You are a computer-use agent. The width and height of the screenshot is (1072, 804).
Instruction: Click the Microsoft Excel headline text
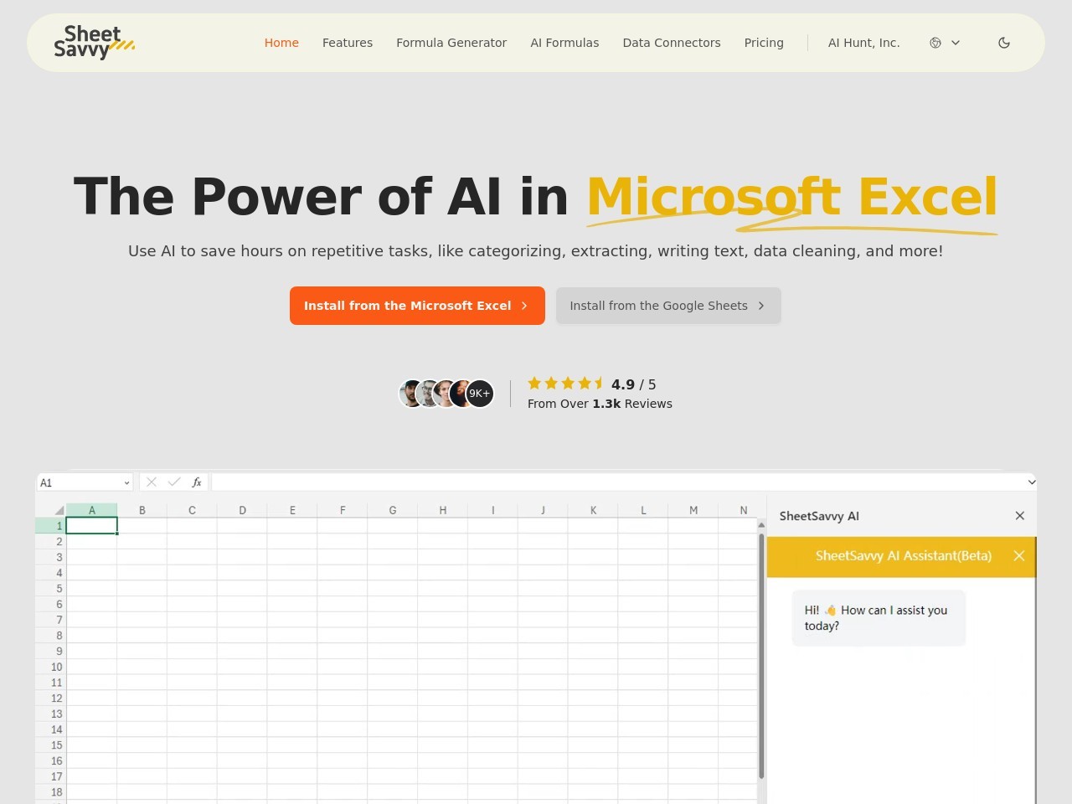coord(792,197)
